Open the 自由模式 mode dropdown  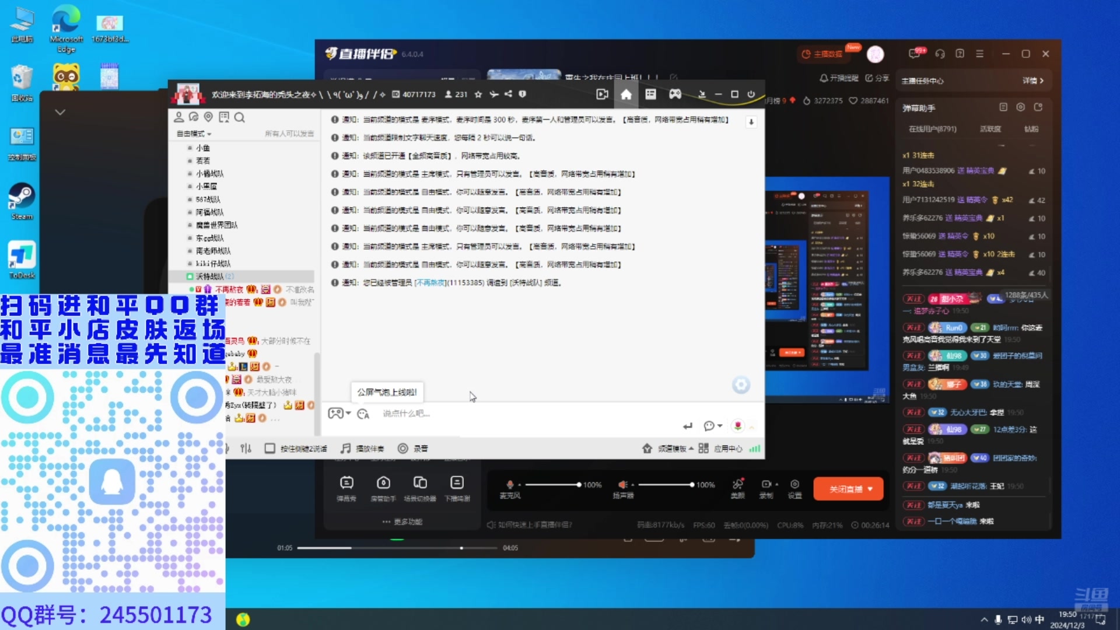[194, 134]
